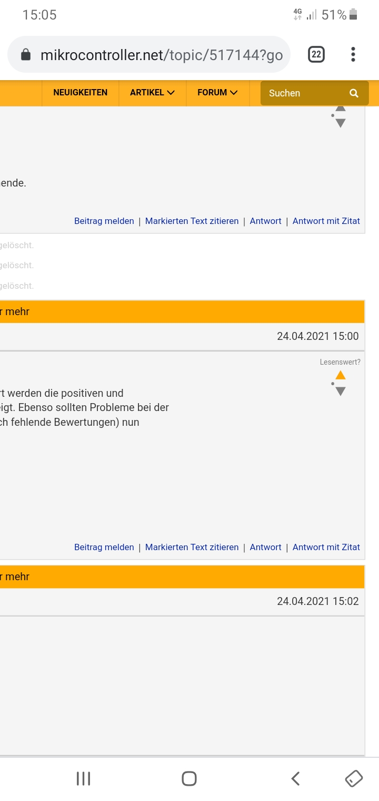Click Antwort link on the top post

(266, 221)
